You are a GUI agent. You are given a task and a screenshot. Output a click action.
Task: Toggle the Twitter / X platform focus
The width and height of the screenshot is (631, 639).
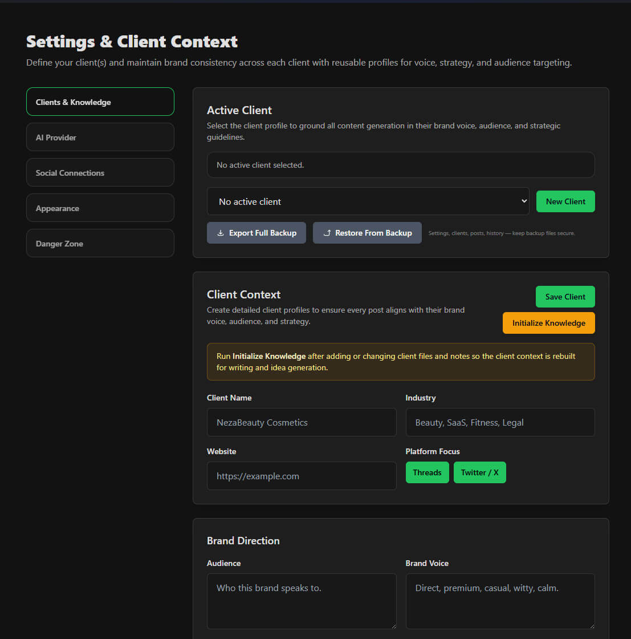click(x=479, y=472)
